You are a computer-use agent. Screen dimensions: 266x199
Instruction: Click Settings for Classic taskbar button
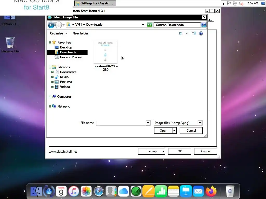[95, 3]
